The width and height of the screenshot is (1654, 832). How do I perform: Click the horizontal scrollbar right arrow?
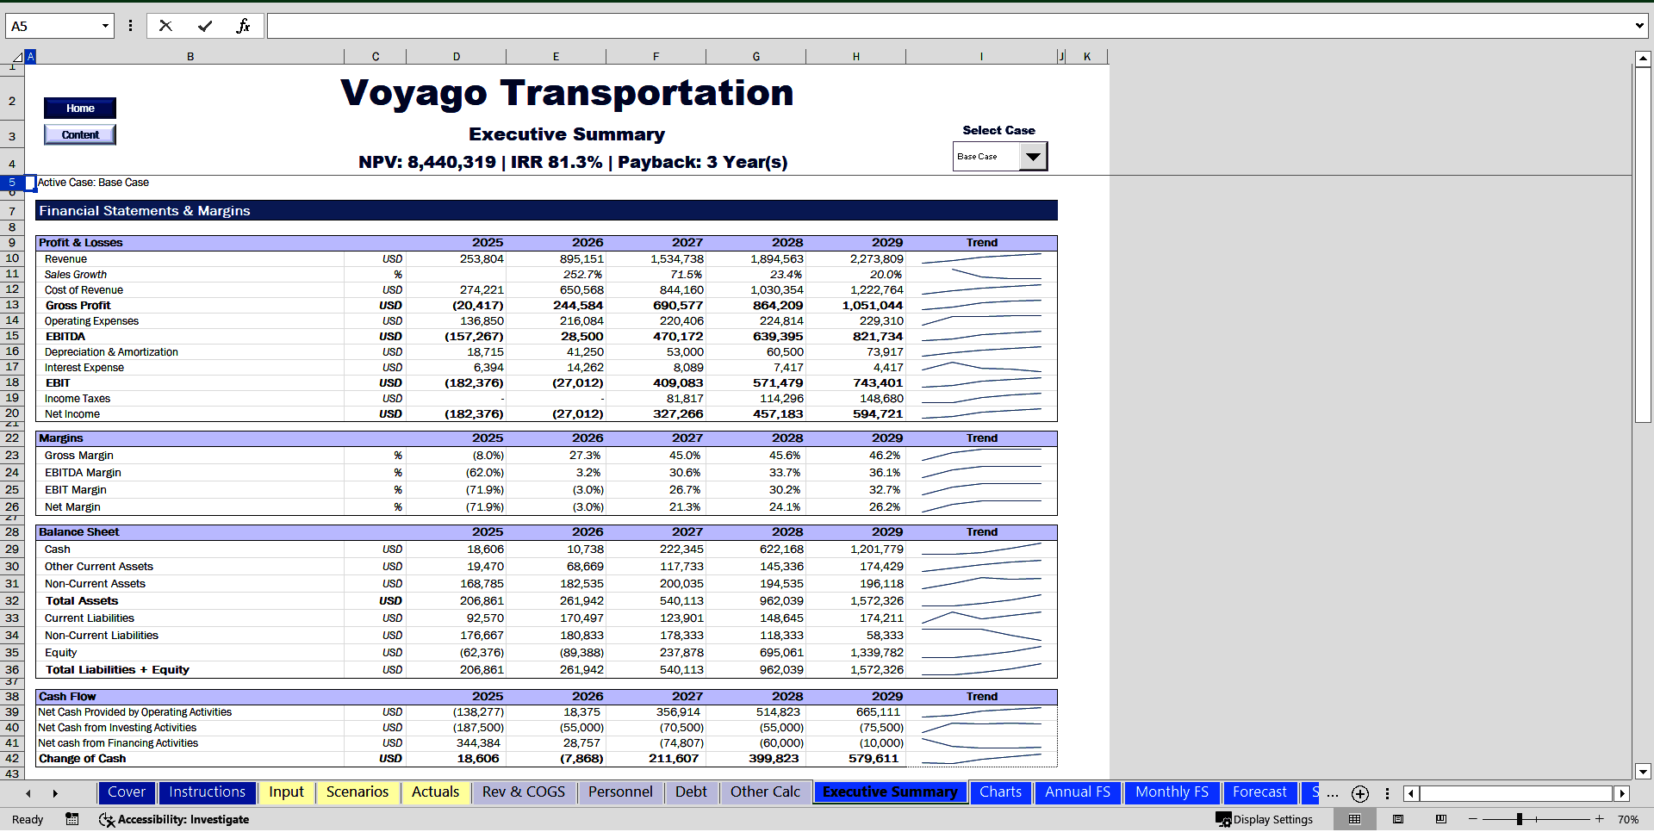(x=1622, y=793)
